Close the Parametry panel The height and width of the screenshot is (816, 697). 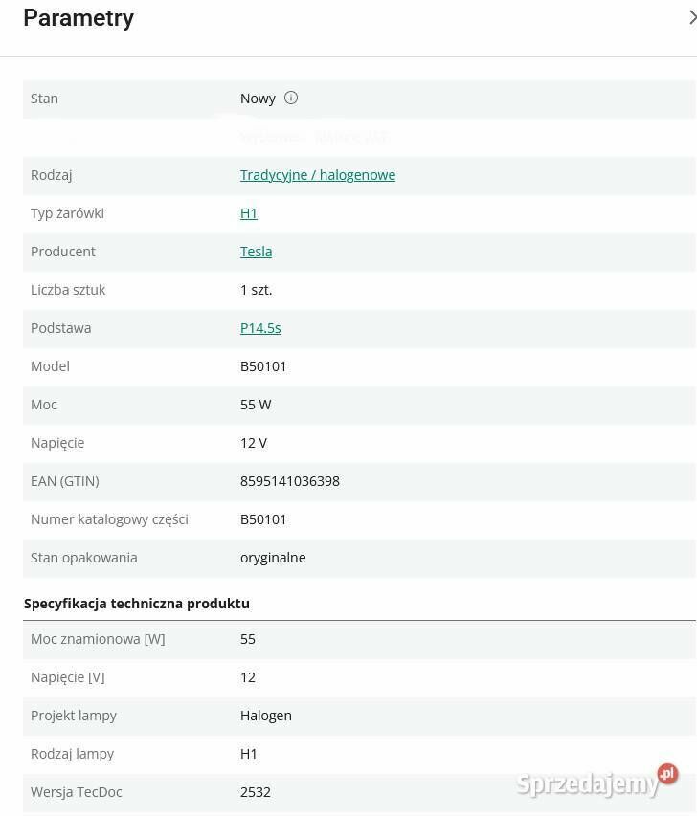(691, 17)
